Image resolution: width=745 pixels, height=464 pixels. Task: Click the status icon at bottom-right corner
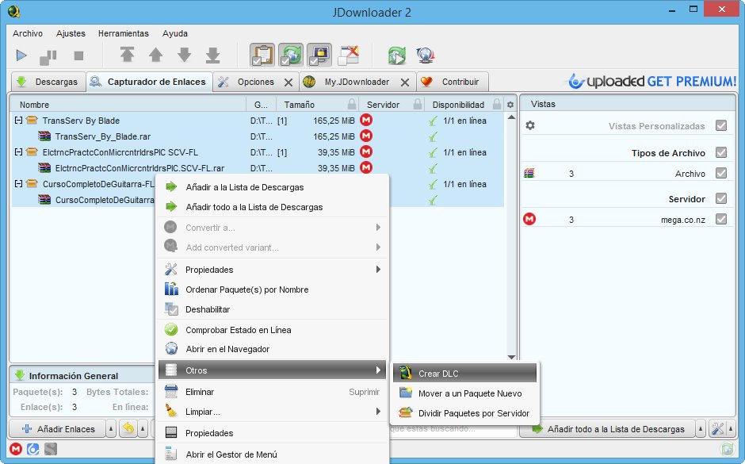[x=728, y=449]
